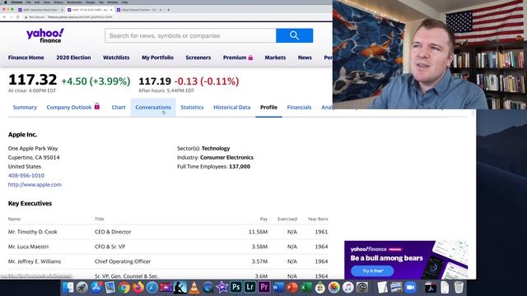Open App Store from the dock
Viewport: 527px width, 296px height.
point(96,288)
